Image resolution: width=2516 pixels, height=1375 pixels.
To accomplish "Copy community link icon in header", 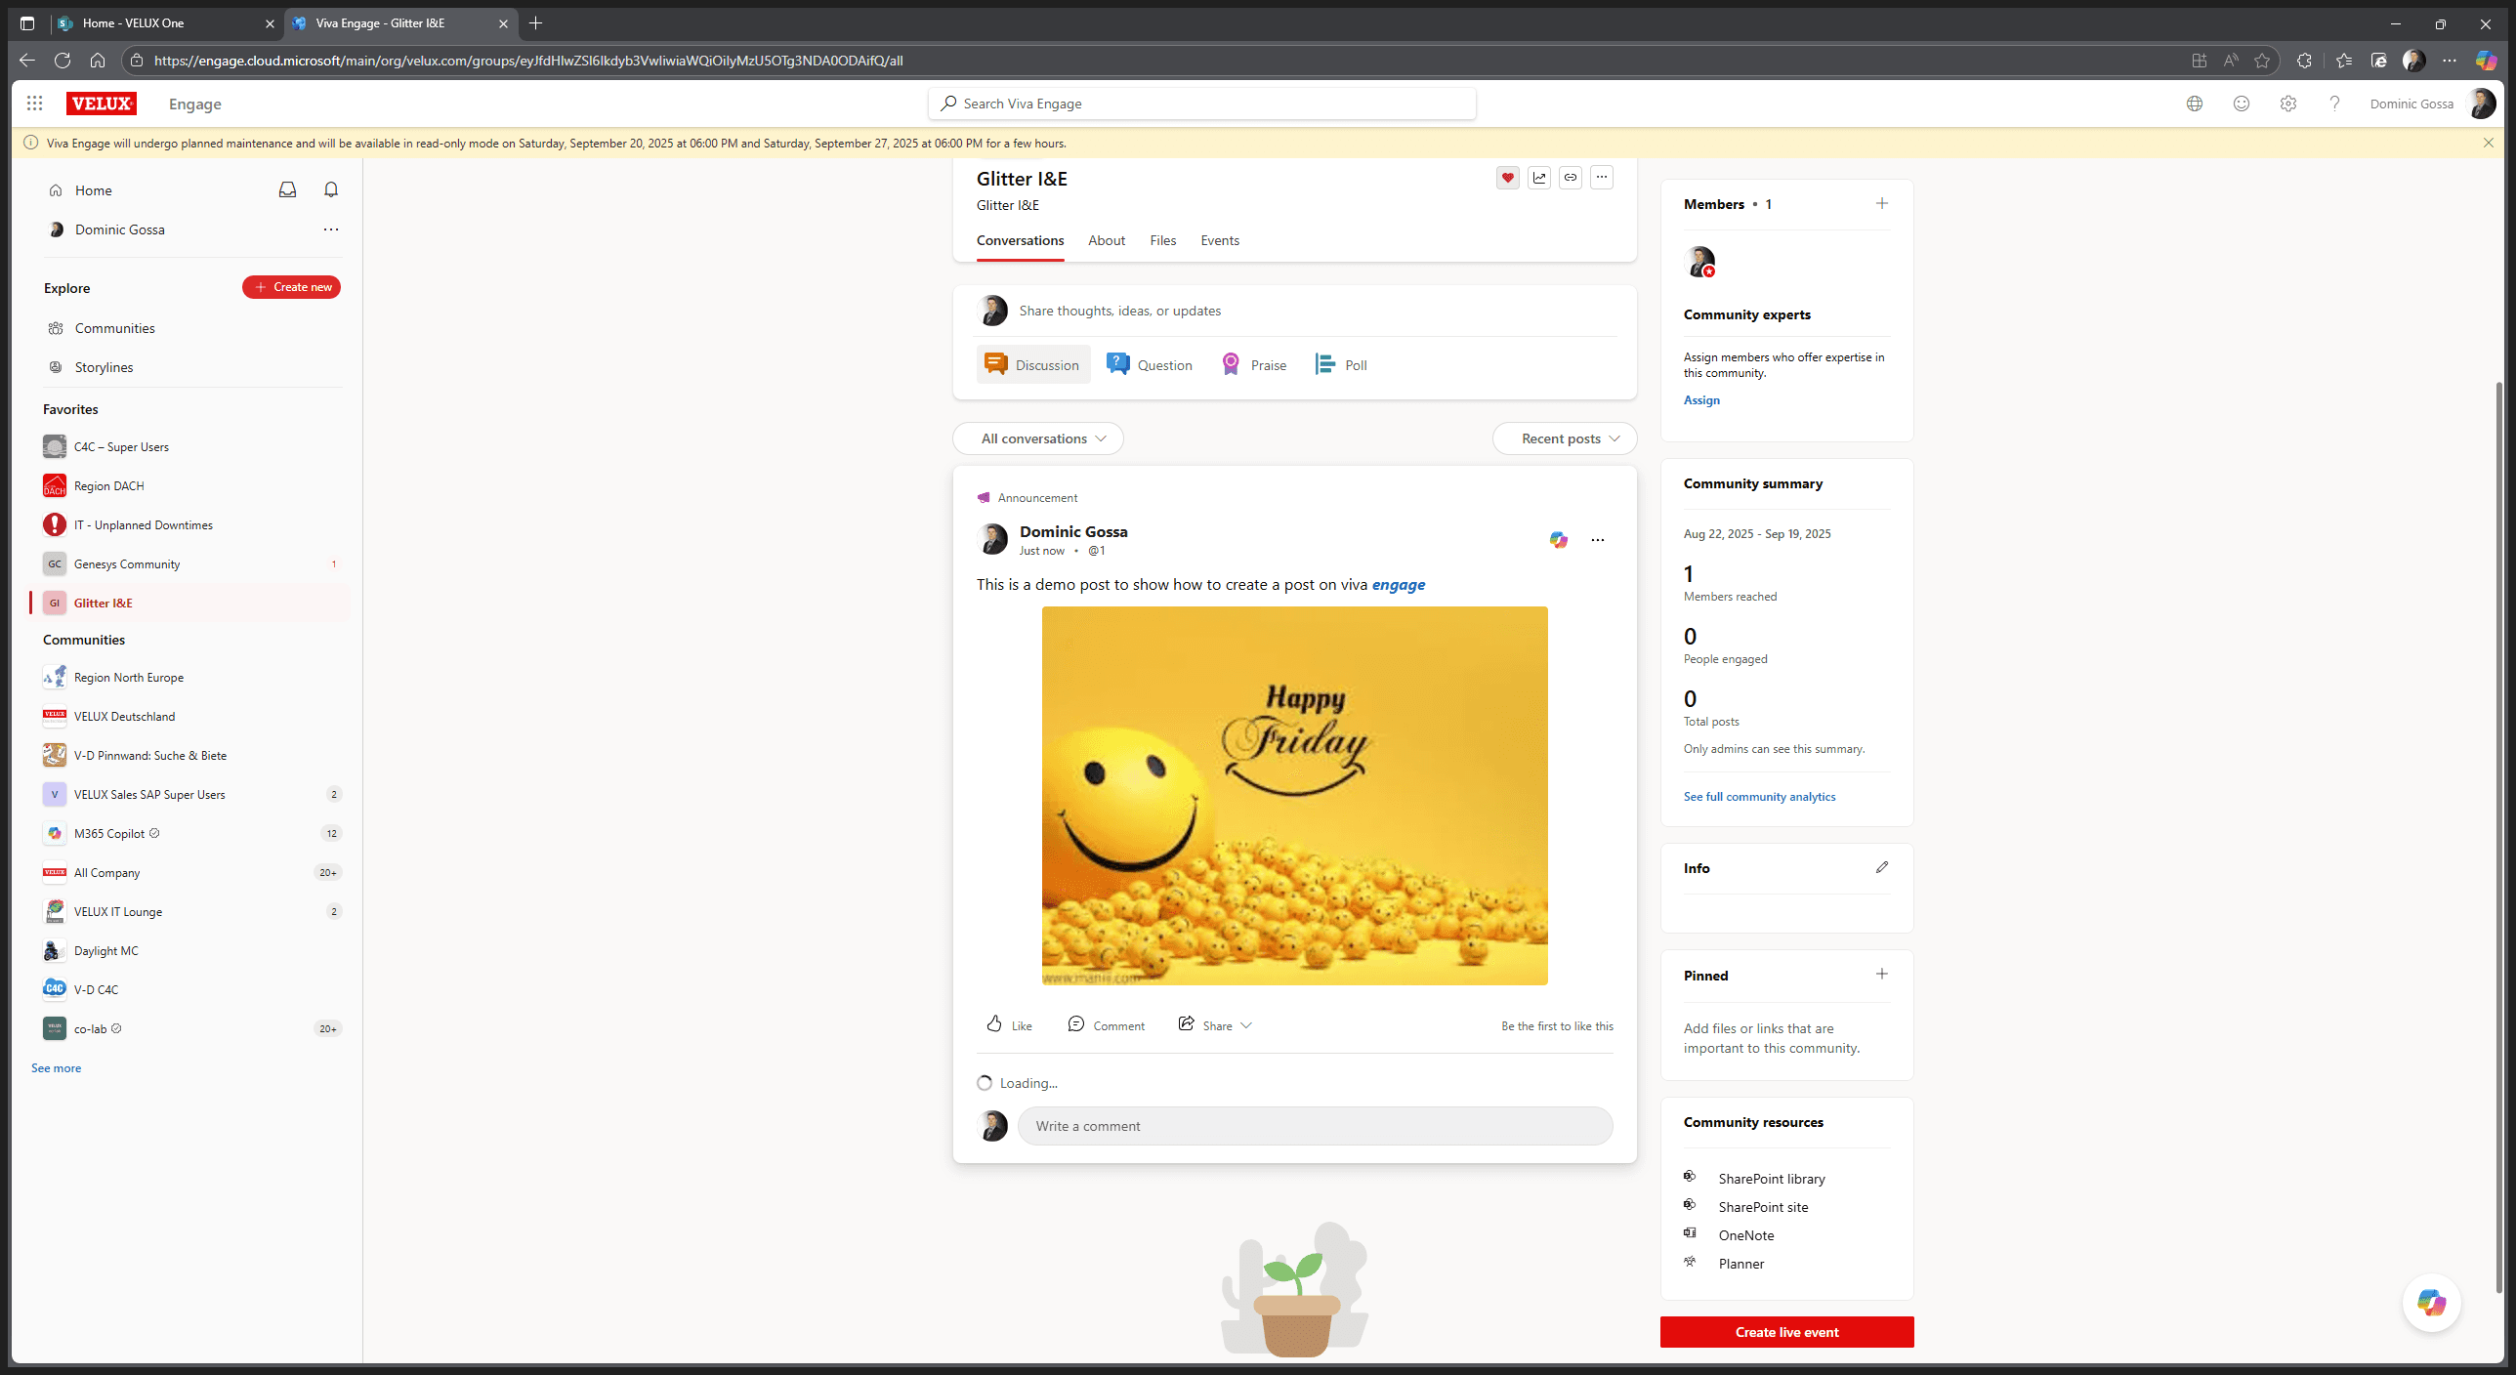I will 1571,178.
